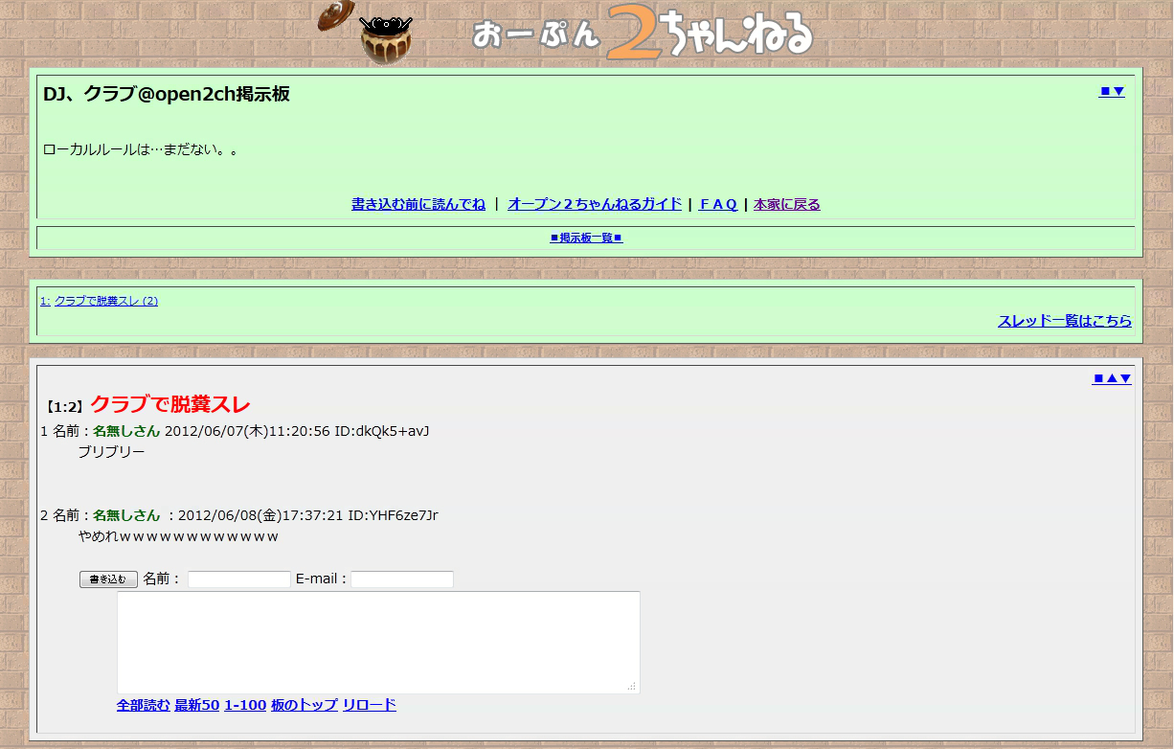The height and width of the screenshot is (749, 1174).
Task: Click thread number 1: link
Action: [x=45, y=301]
